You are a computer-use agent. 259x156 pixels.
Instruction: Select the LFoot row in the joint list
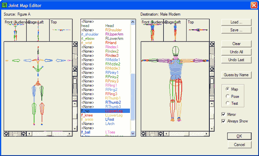tap(105, 119)
